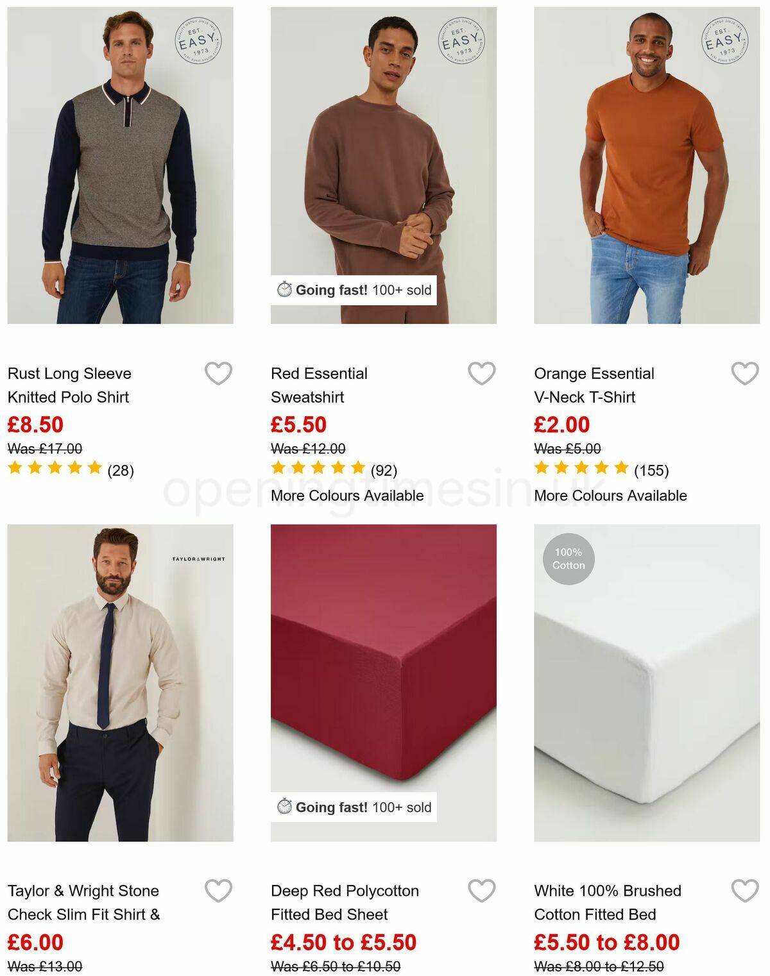Select the star rating of the Orange V-Neck T-Shirt
The height and width of the screenshot is (976, 770).
581,469
